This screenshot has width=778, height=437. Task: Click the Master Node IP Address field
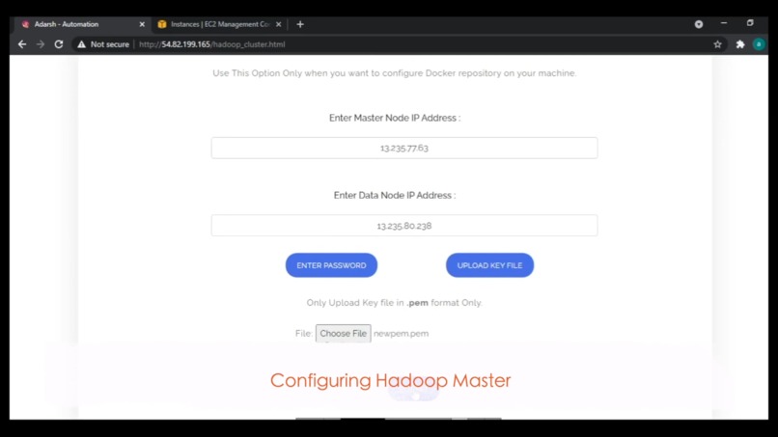tap(404, 148)
